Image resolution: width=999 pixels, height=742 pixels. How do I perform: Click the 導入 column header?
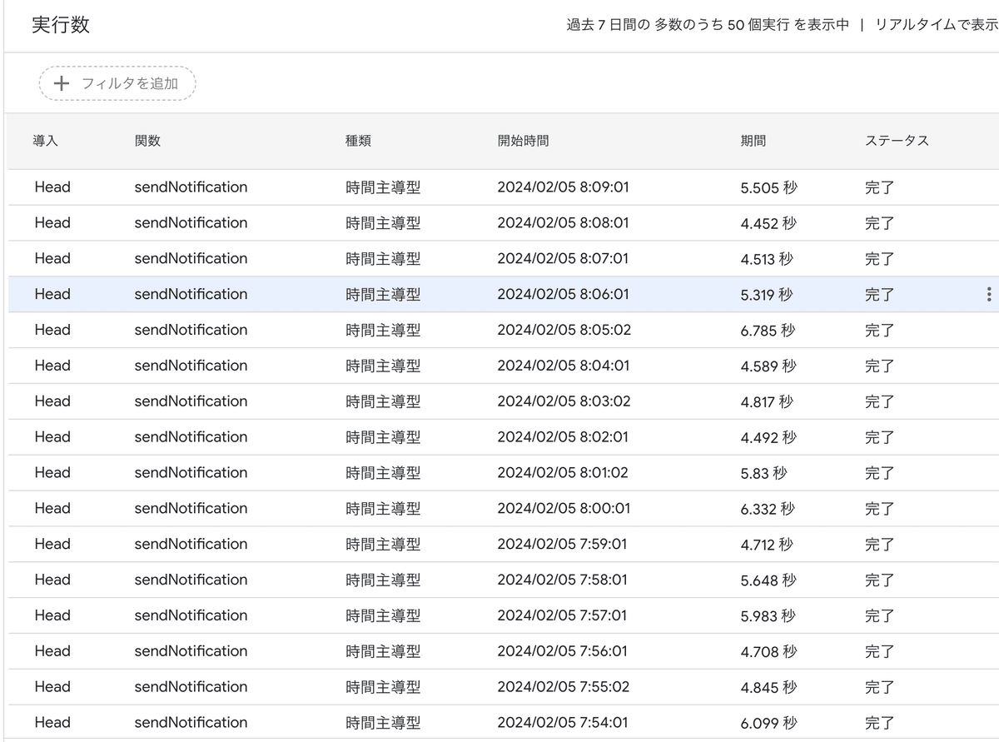coord(46,141)
